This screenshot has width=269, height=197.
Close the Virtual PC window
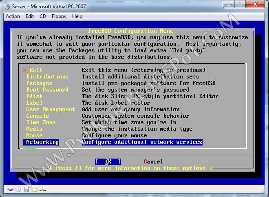point(255,4)
